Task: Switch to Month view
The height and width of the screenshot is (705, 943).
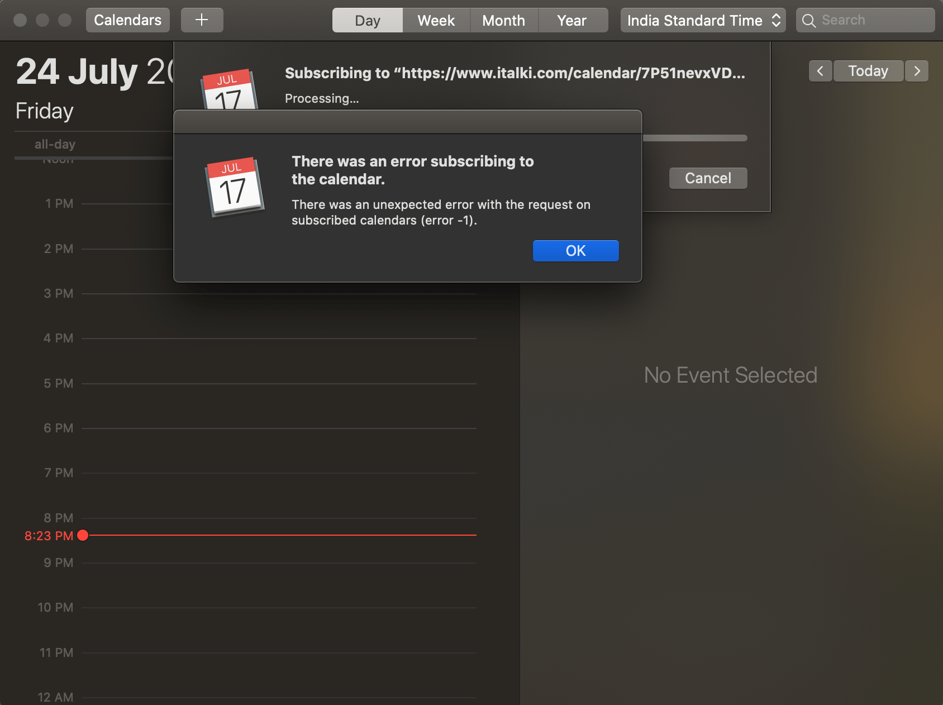Action: click(x=504, y=20)
